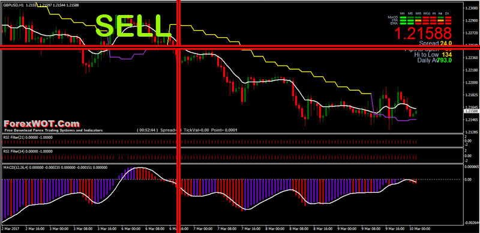The image size is (480, 233).
Task: Click the 1.21285 price axis label
Action: [471, 132]
